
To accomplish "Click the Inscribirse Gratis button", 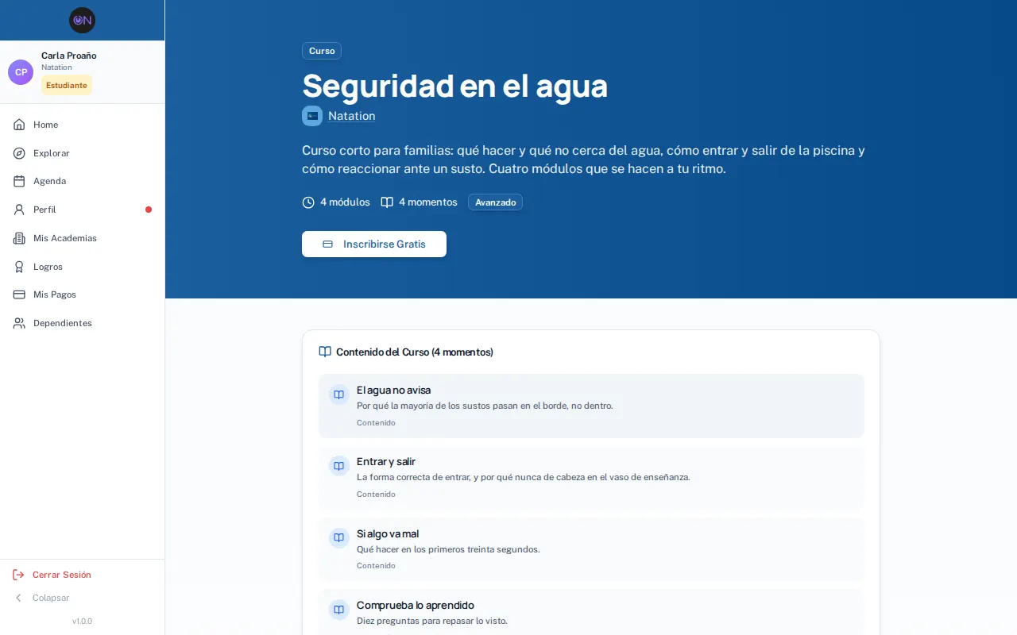I will 374,244.
